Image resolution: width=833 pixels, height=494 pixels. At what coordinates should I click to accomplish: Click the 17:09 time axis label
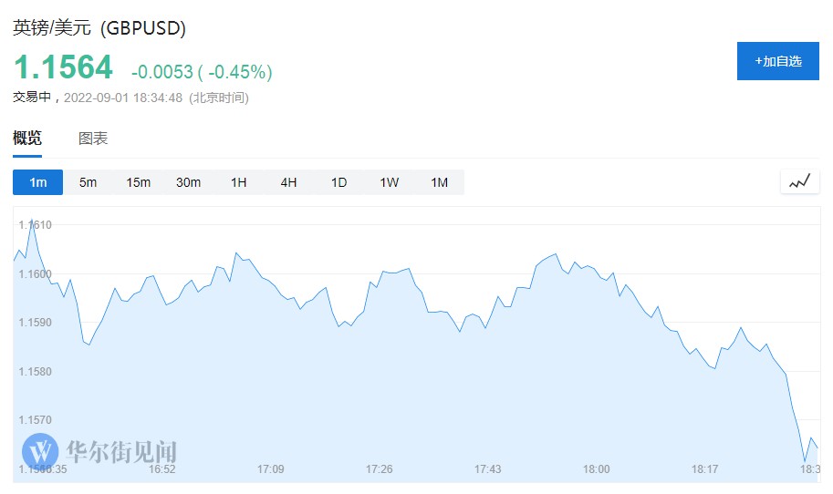pyautogui.click(x=271, y=469)
